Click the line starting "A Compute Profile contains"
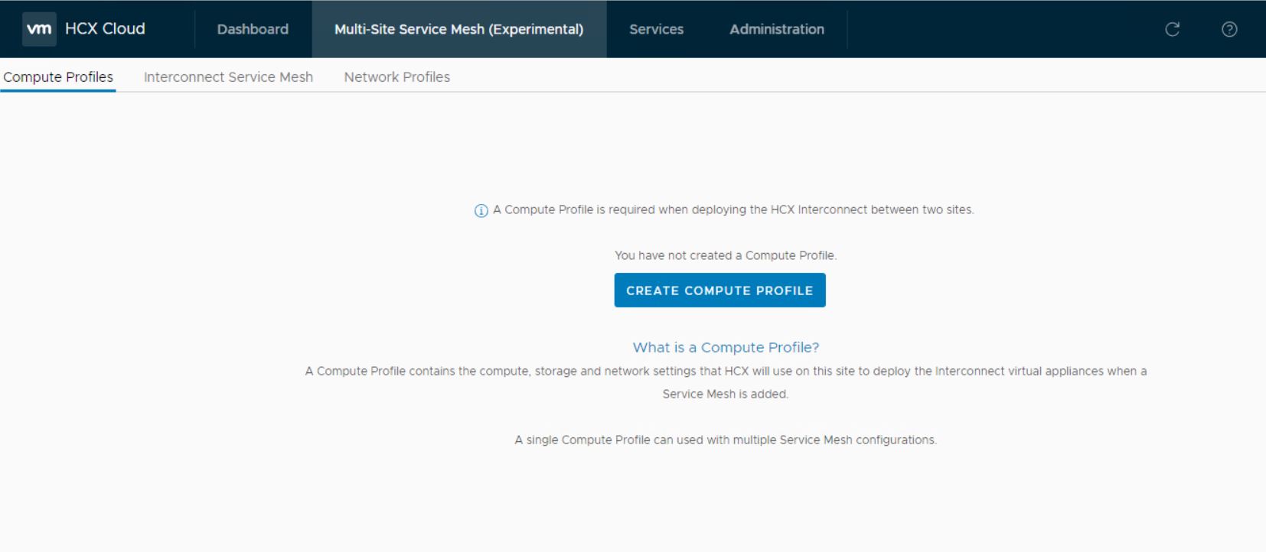1266x552 pixels. 725,371
